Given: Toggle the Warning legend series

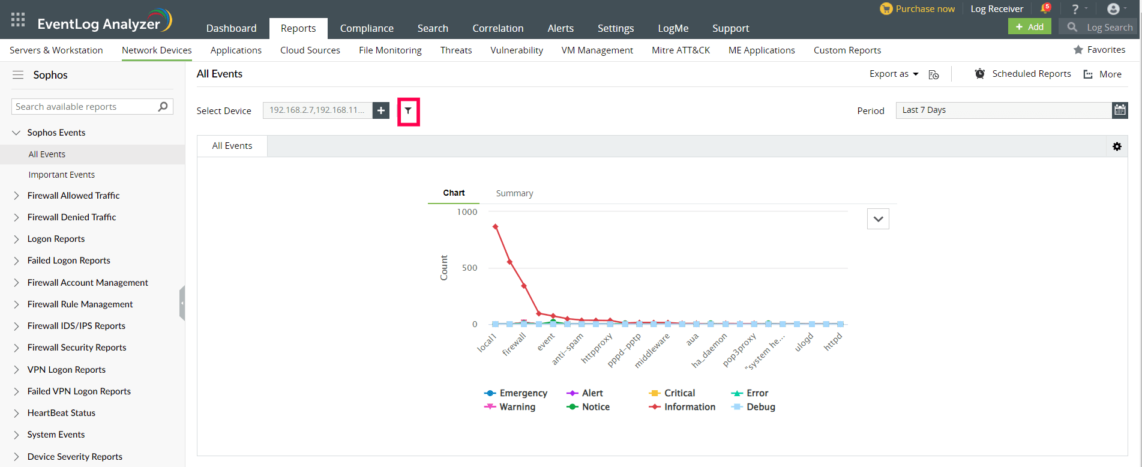Looking at the screenshot, I should pyautogui.click(x=509, y=407).
